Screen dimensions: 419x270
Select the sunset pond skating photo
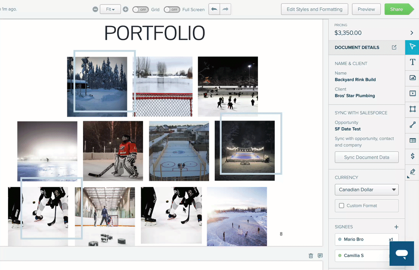(237, 216)
